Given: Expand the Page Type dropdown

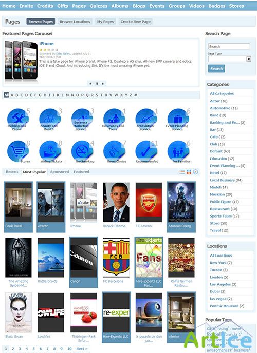Looking at the screenshot, I should 249,59.
